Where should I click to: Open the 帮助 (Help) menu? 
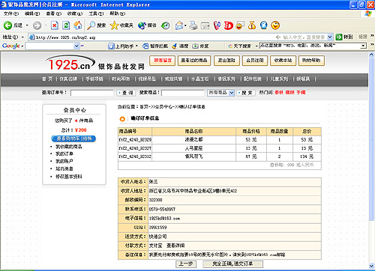point(117,13)
